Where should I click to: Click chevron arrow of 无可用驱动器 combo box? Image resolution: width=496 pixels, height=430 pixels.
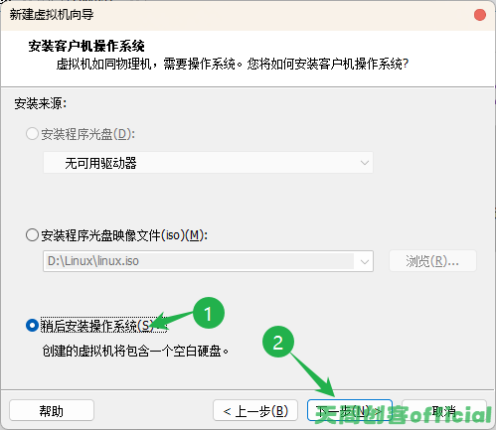pyautogui.click(x=365, y=163)
